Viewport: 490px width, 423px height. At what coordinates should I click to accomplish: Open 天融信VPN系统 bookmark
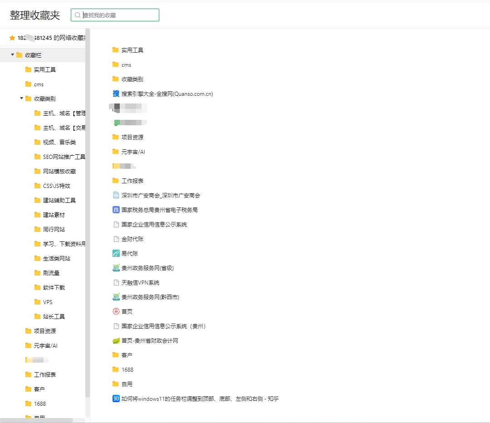140,283
